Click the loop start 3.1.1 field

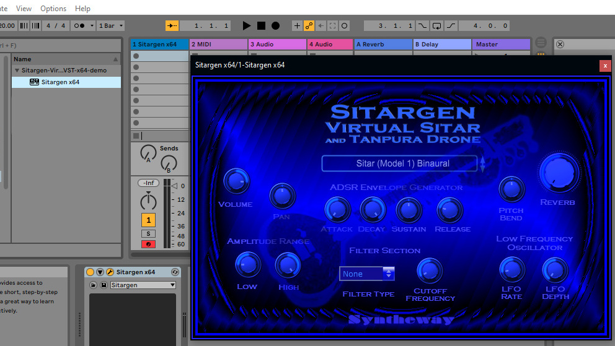coord(390,26)
